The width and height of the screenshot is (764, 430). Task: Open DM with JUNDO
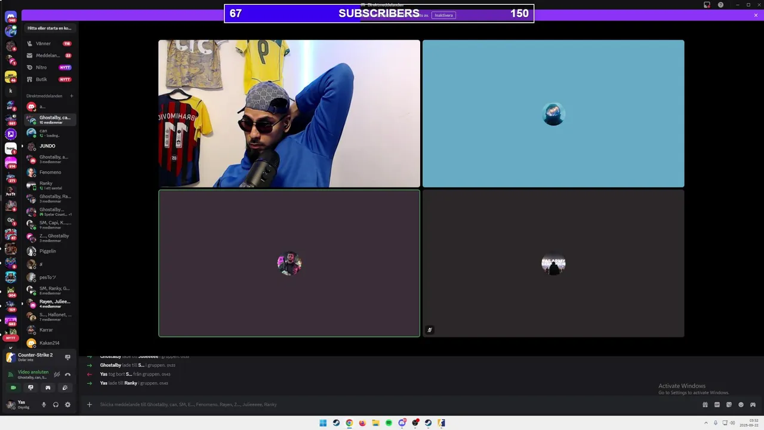(50, 146)
